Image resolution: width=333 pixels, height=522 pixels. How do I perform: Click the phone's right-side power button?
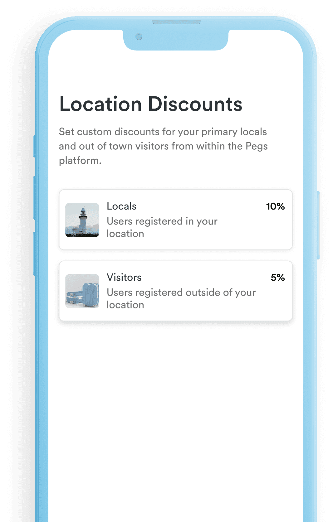(x=318, y=225)
